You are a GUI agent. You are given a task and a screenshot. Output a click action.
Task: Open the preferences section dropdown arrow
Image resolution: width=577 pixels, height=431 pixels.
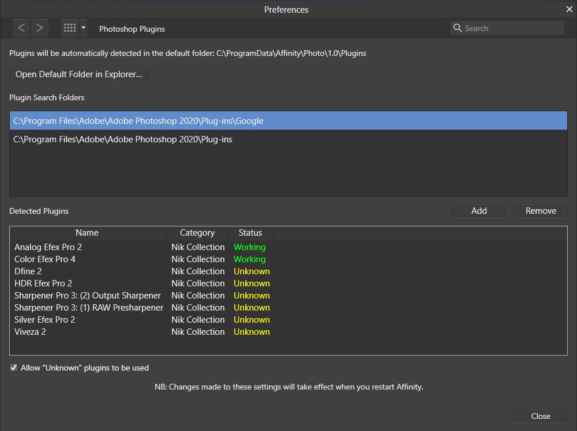coord(84,28)
